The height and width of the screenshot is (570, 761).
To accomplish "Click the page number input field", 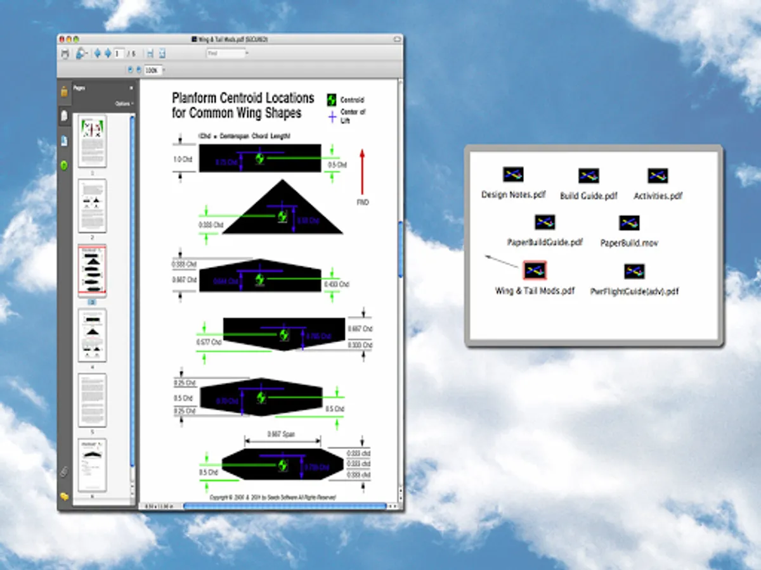I will point(119,54).
